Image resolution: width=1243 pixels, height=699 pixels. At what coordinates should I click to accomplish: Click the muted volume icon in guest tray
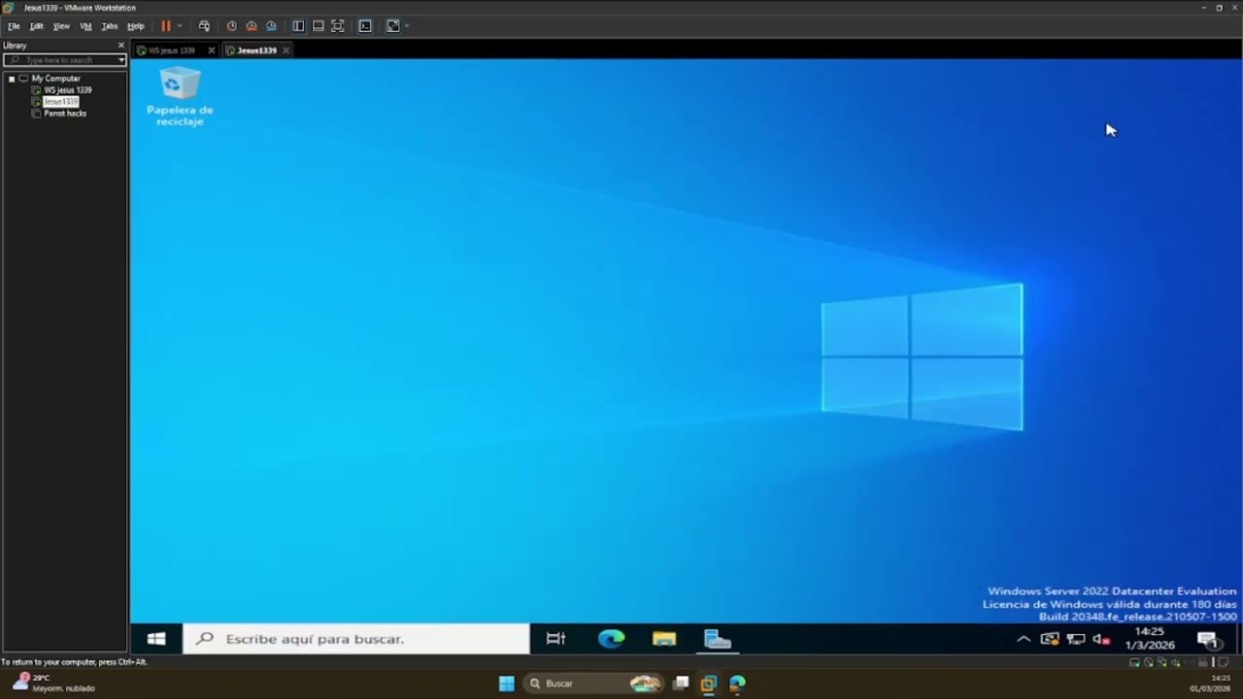pos(1101,639)
